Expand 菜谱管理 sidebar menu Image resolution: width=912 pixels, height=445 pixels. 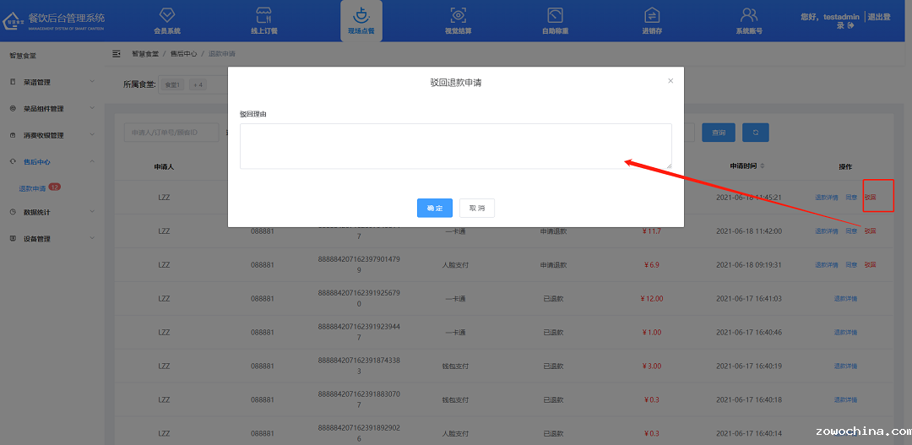click(52, 82)
